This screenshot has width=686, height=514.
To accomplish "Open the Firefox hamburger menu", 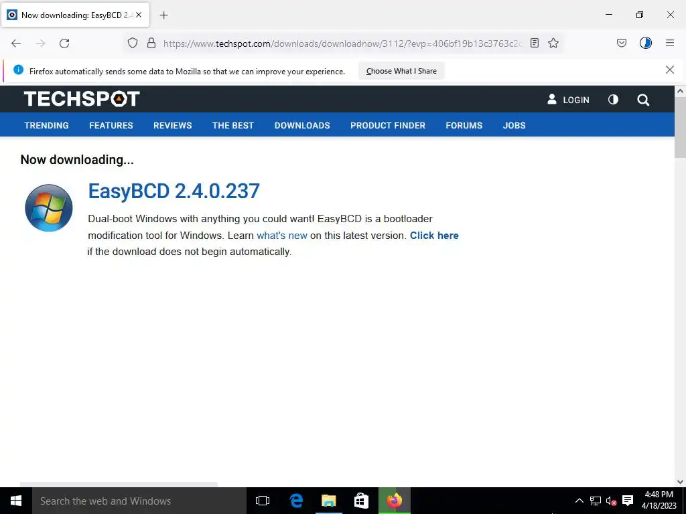I will coord(670,43).
